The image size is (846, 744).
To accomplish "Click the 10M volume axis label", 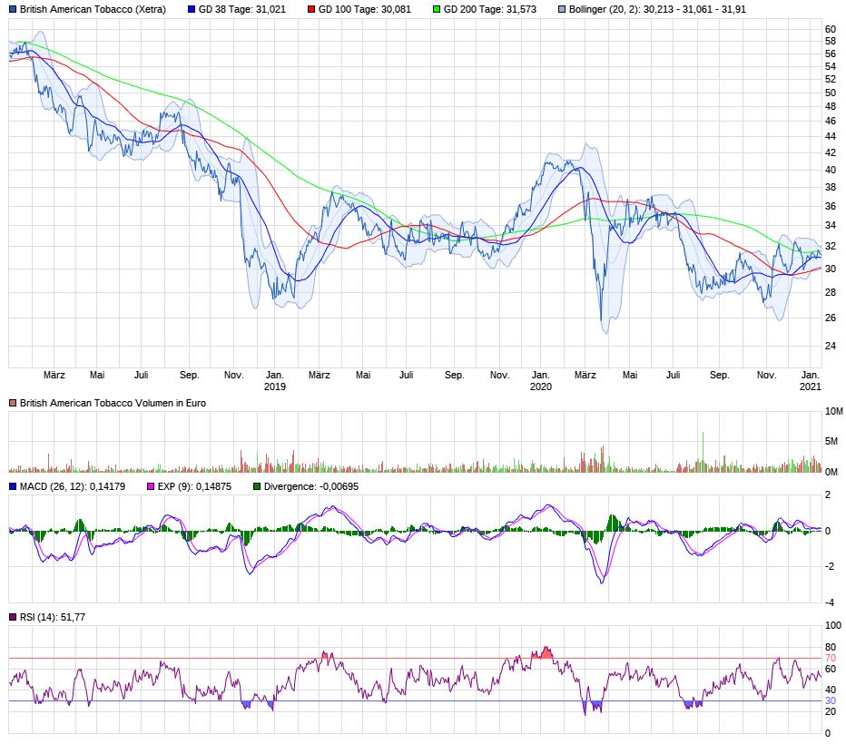I will 833,411.
